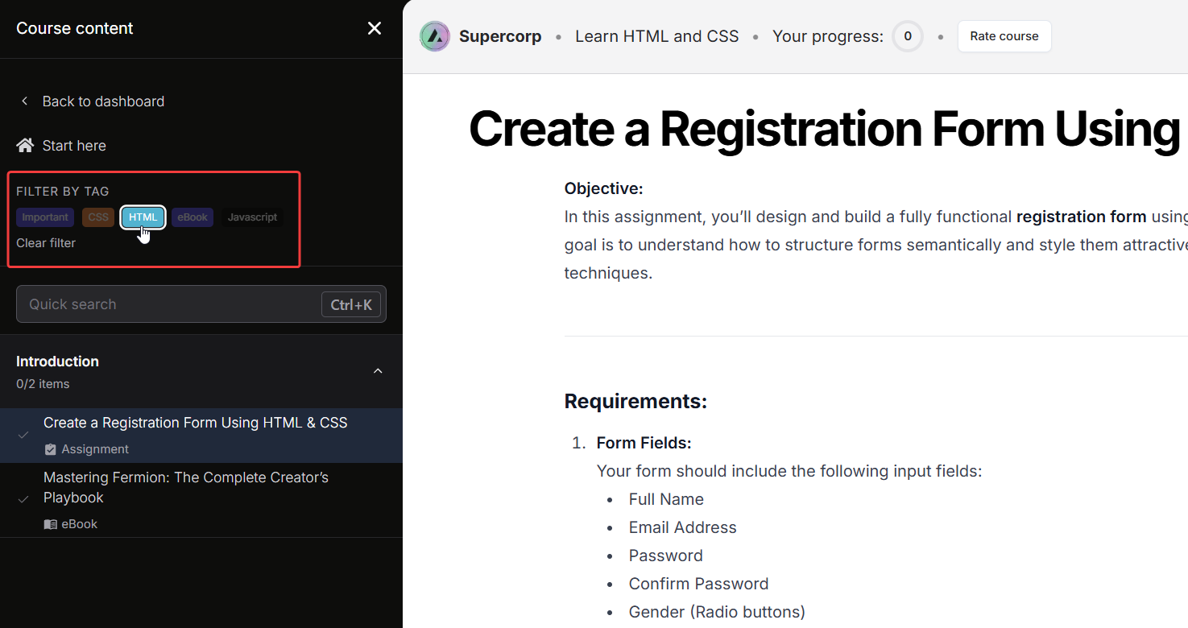This screenshot has height=628, width=1188.
Task: Click the Assignment icon under Registration Form item
Action: (x=50, y=449)
